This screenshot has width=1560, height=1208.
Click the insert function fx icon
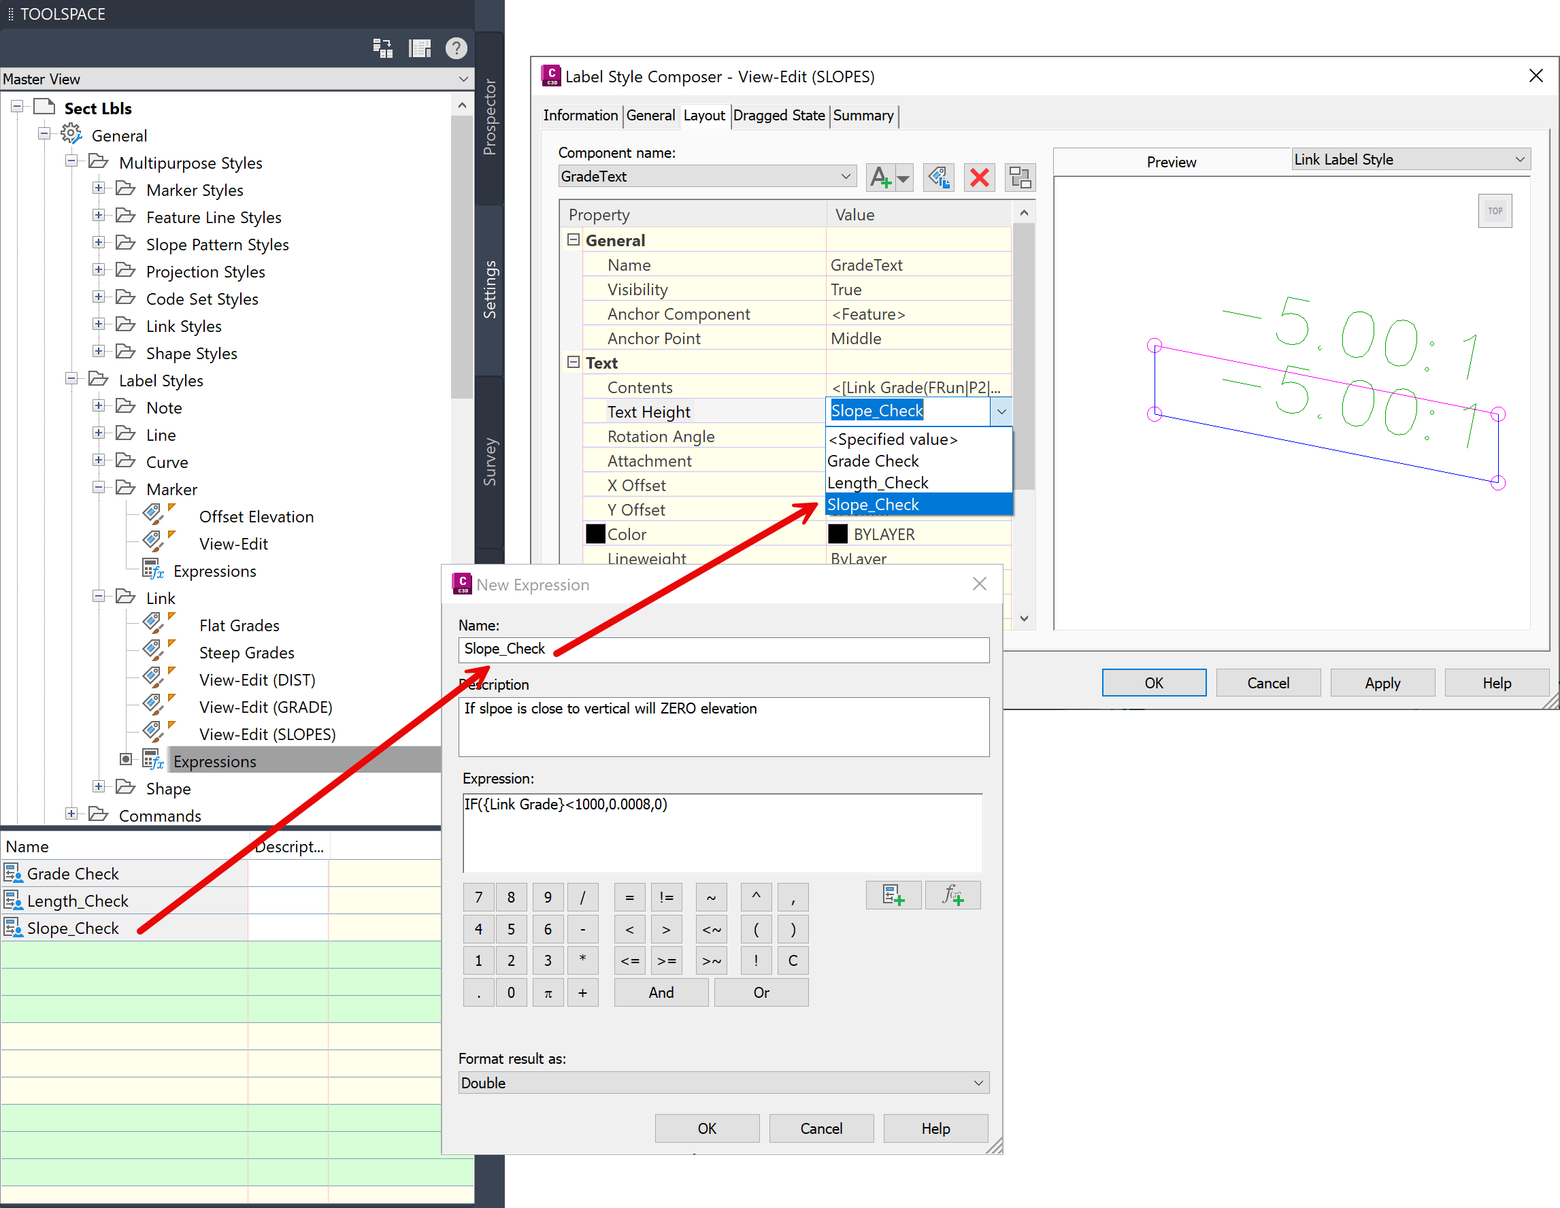pyautogui.click(x=952, y=894)
